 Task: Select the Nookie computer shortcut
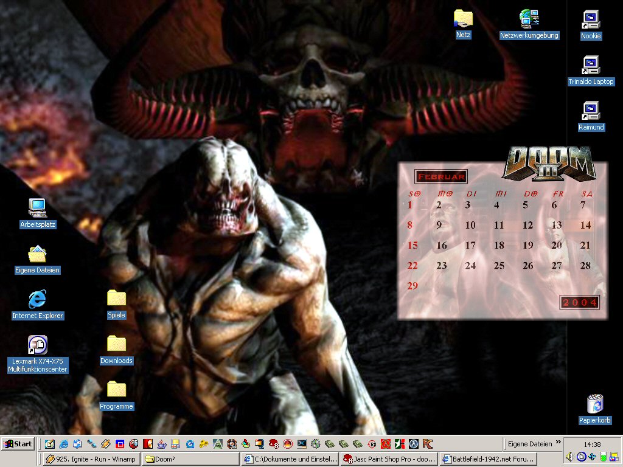pos(591,24)
